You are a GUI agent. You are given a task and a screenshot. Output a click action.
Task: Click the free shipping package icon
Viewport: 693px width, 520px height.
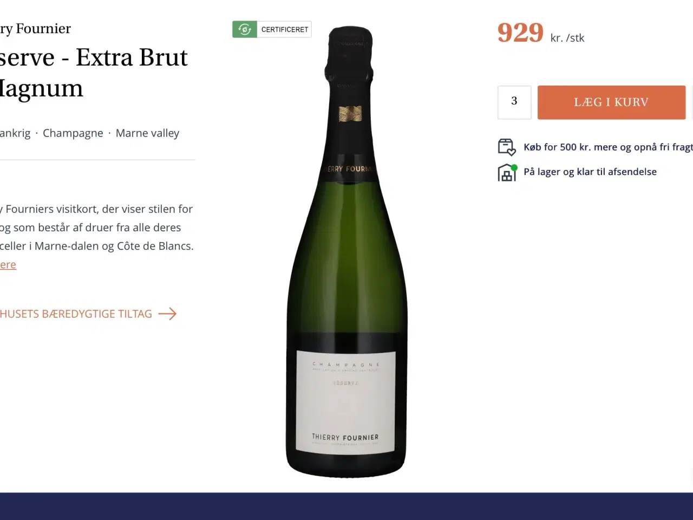(x=507, y=146)
